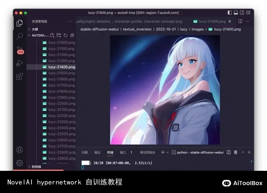The image size is (267, 193).
Task: Switch to the 输出 output tab
Action: 98,152
